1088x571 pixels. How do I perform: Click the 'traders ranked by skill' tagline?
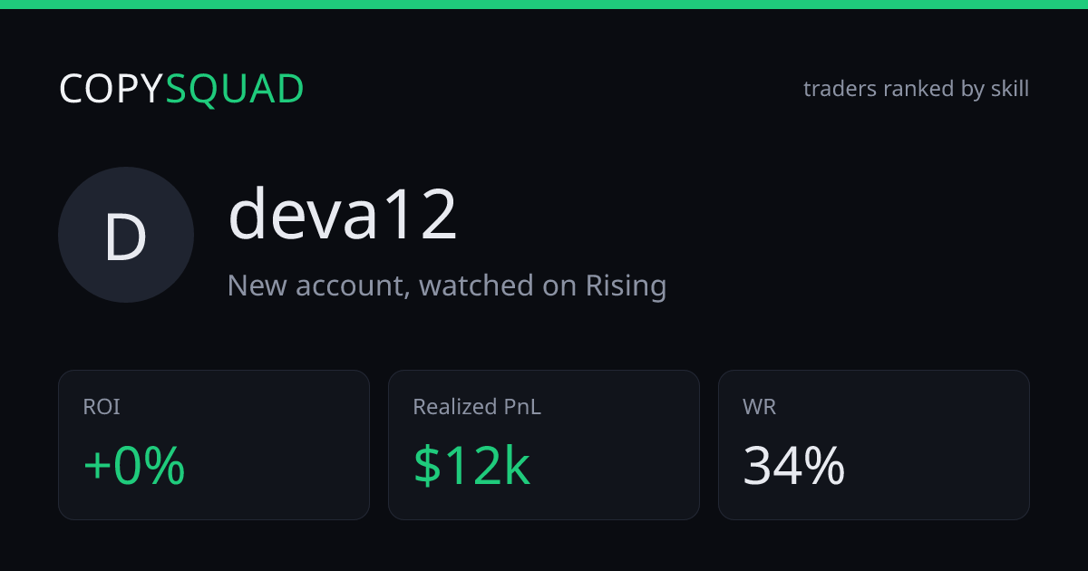pos(916,89)
